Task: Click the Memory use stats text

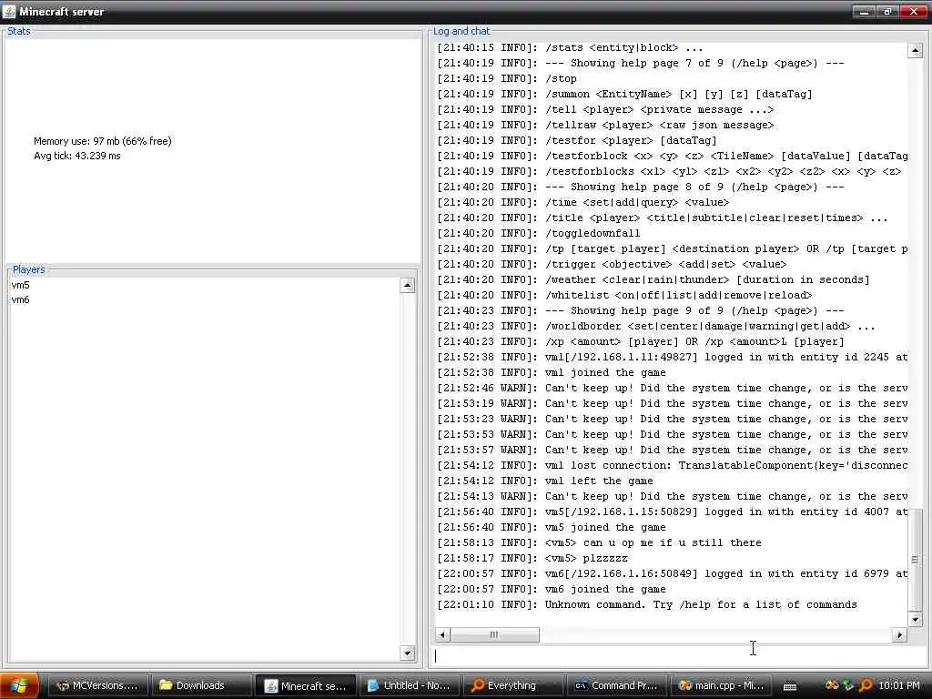Action: [103, 141]
